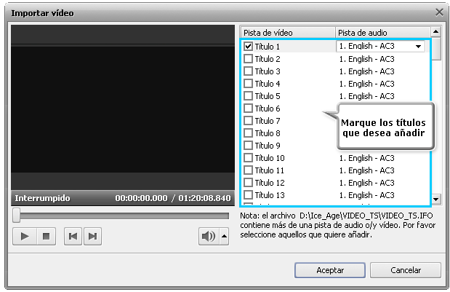450x292 pixels.
Task: Select the Título 6 row label
Action: click(268, 108)
